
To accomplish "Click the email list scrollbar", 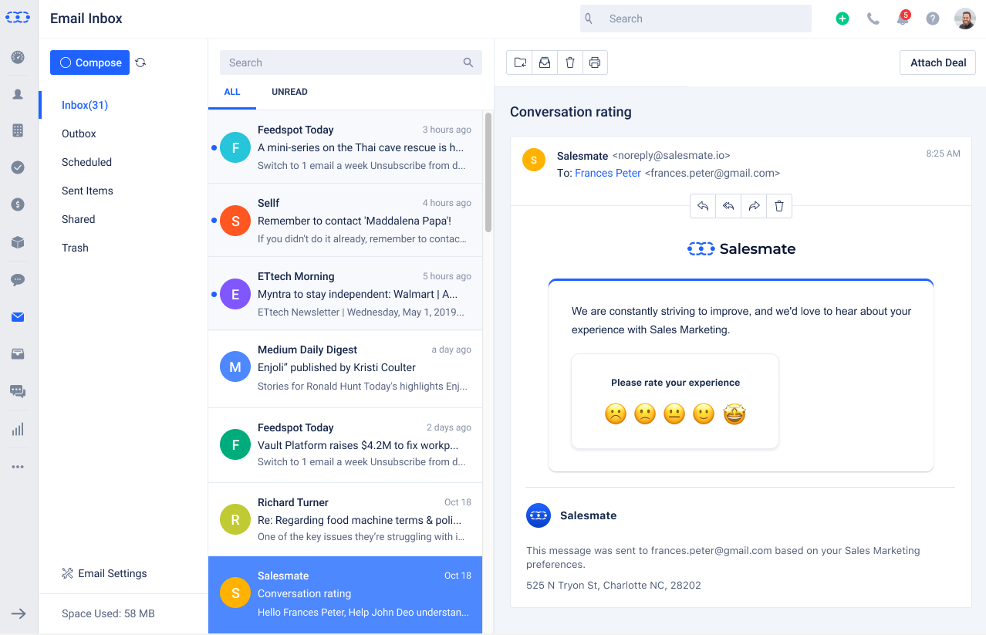I will (488, 173).
